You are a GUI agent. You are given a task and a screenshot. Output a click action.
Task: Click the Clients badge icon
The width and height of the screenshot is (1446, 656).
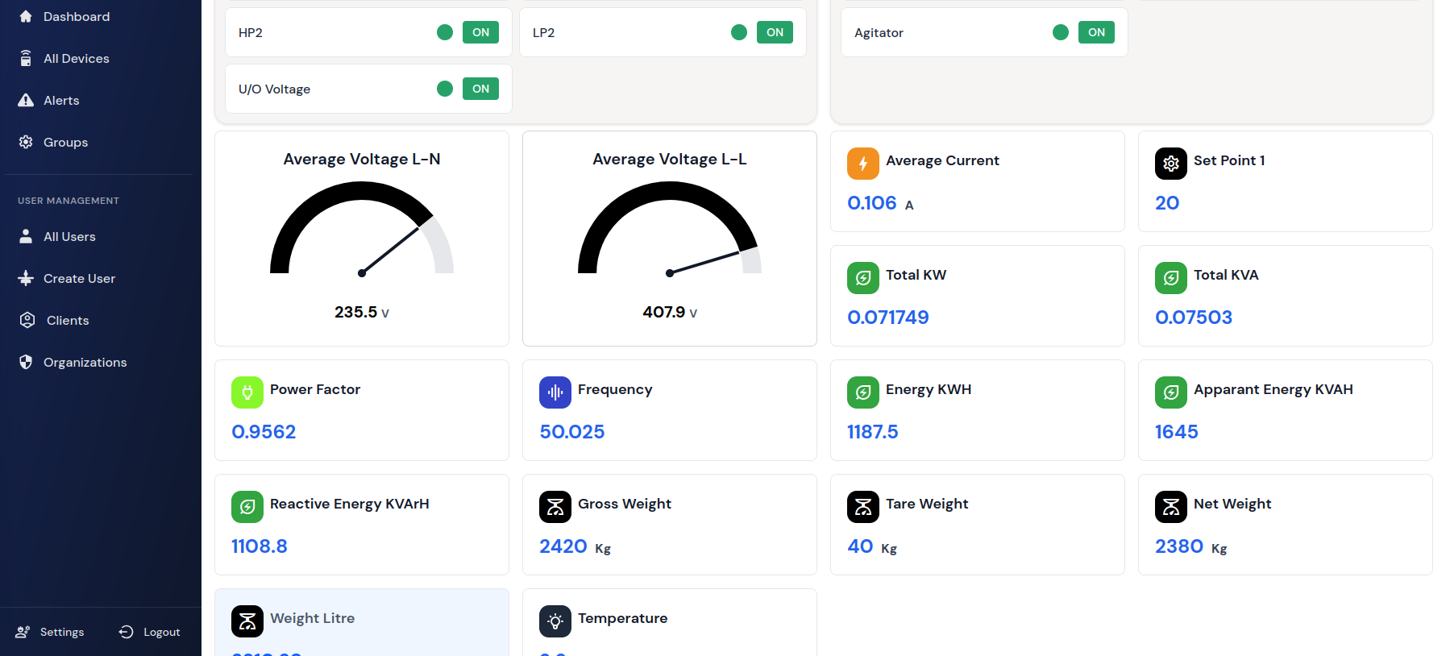27,320
